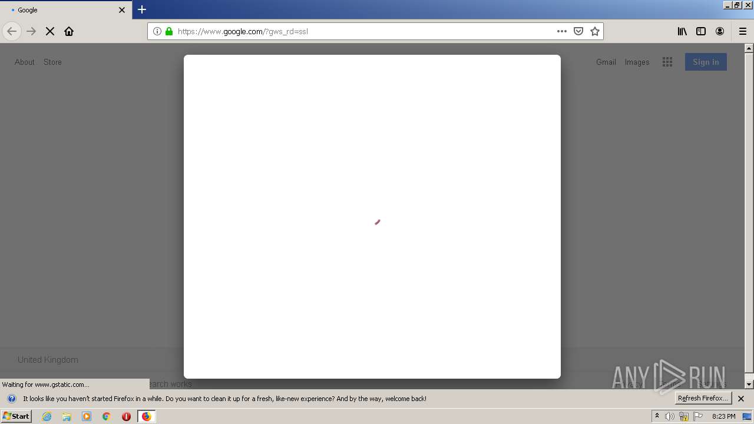This screenshot has width=754, height=424.
Task: Open the Images link
Action: click(x=637, y=62)
